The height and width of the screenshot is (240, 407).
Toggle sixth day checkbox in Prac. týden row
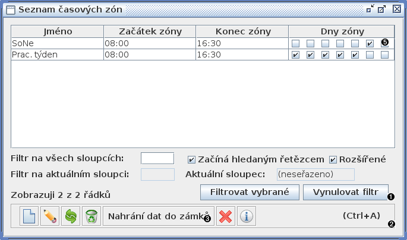[370, 55]
